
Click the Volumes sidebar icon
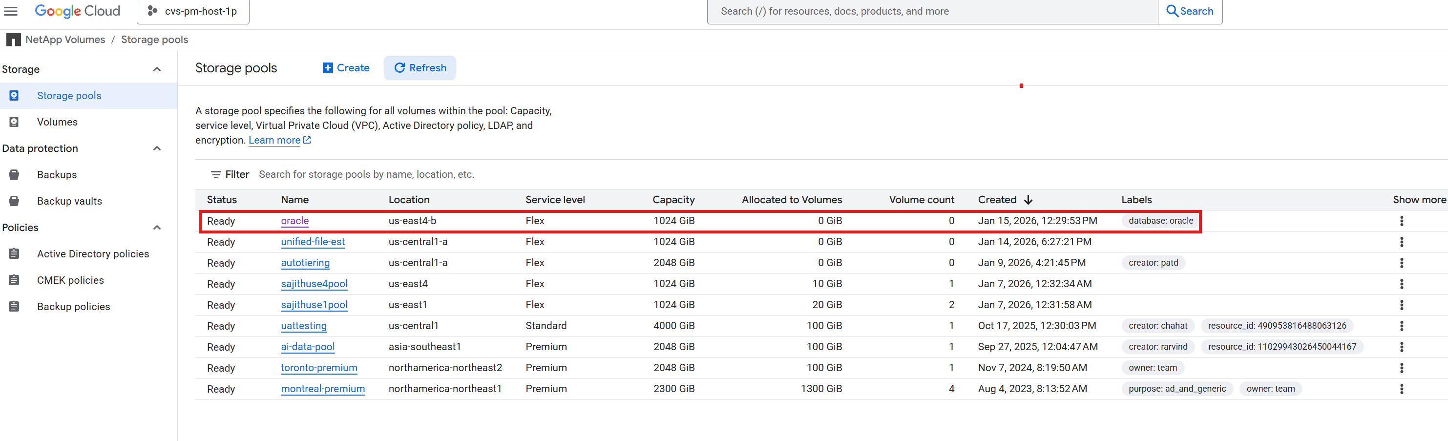tap(14, 121)
